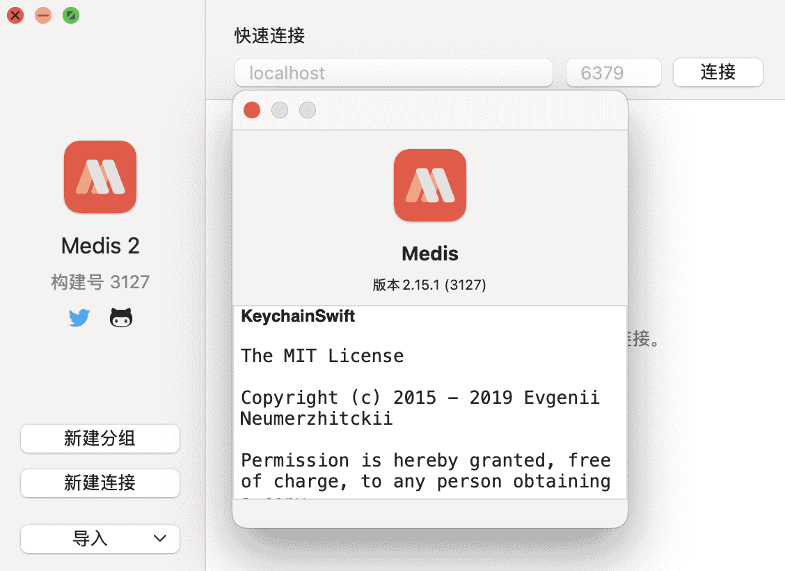Screen dimensions: 785x571
Task: Click the 新建分组 new group button
Action: coord(100,439)
